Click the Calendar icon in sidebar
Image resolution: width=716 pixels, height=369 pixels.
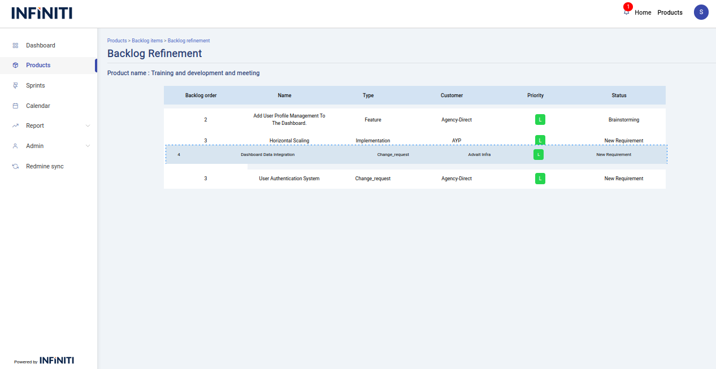[x=16, y=106]
